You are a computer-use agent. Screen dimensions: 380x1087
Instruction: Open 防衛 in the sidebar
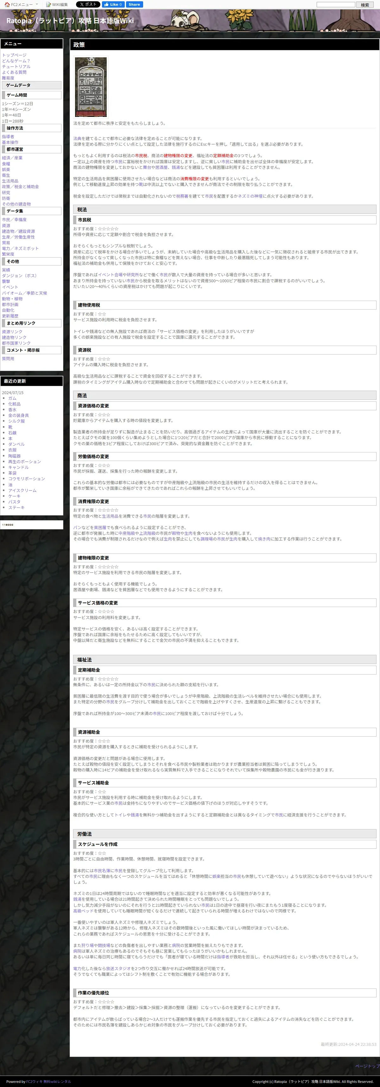pos(6,198)
